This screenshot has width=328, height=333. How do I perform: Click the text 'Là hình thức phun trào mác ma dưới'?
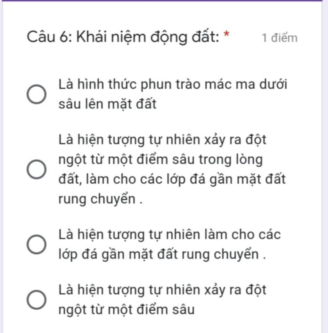pos(173,84)
